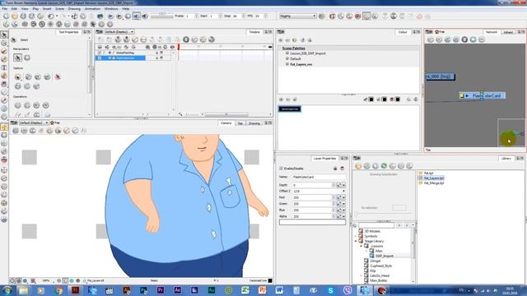Click the Play button in playback toolbar
The height and width of the screenshot is (296, 527).
[110, 16]
